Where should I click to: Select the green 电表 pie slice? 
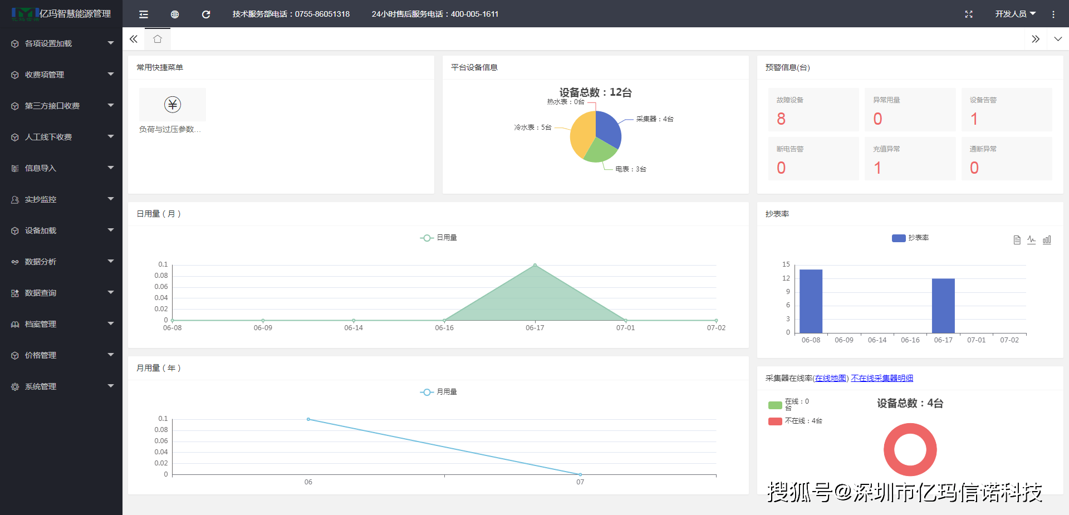(x=600, y=150)
